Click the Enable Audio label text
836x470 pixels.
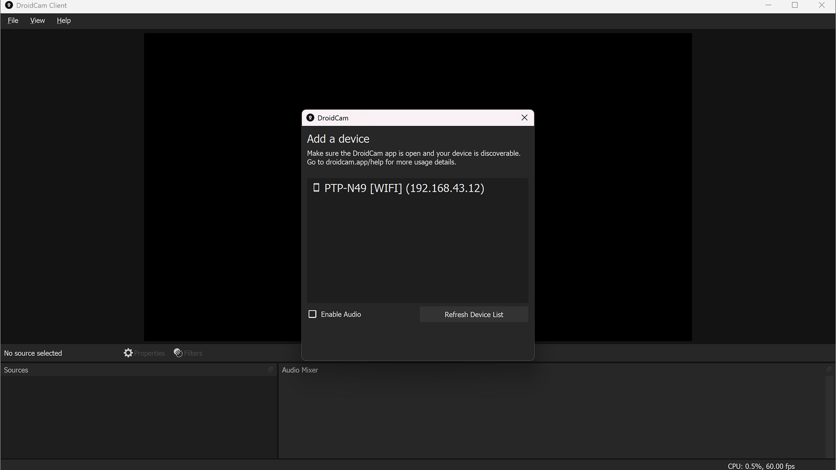click(341, 314)
